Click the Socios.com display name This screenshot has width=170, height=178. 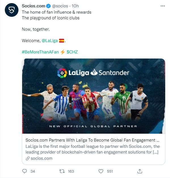pyautogui.click(x=33, y=6)
